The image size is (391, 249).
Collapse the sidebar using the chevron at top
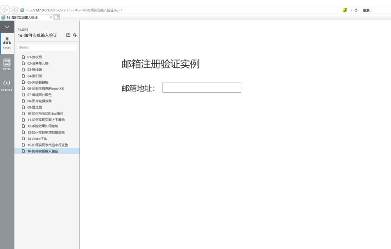coord(7,26)
